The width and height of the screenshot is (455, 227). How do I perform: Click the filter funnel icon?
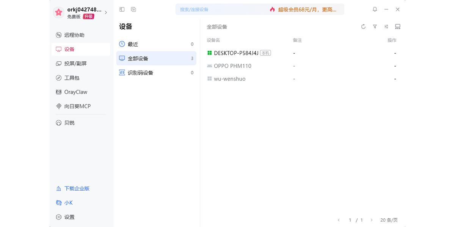[x=375, y=26]
